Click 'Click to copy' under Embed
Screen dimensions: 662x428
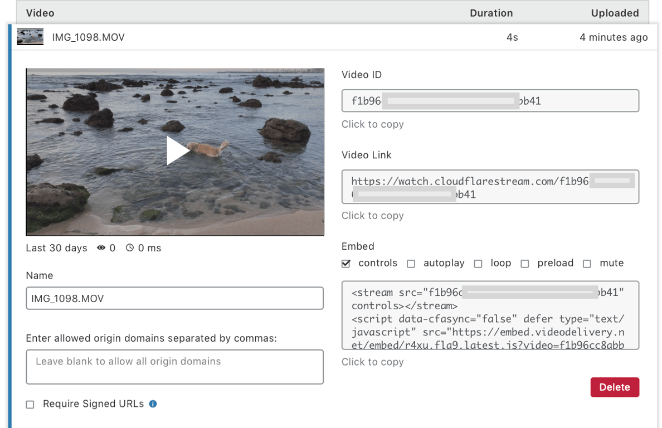373,362
